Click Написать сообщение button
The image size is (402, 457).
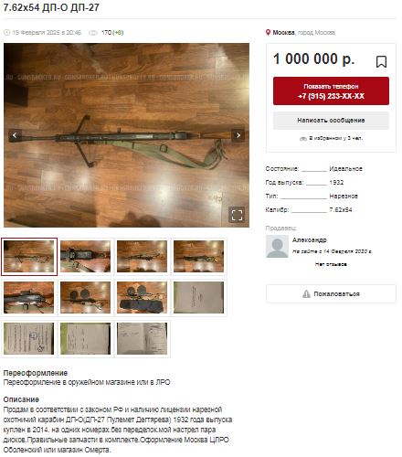[x=331, y=121]
